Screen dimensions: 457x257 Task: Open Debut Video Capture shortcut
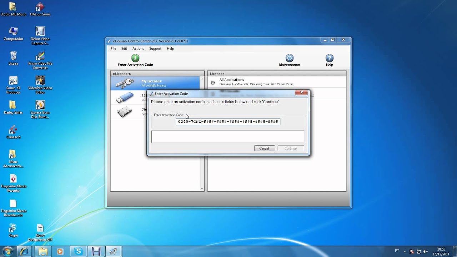coord(40,36)
